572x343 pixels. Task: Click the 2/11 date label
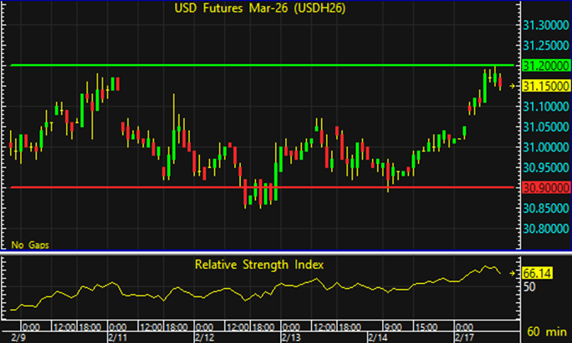click(115, 336)
